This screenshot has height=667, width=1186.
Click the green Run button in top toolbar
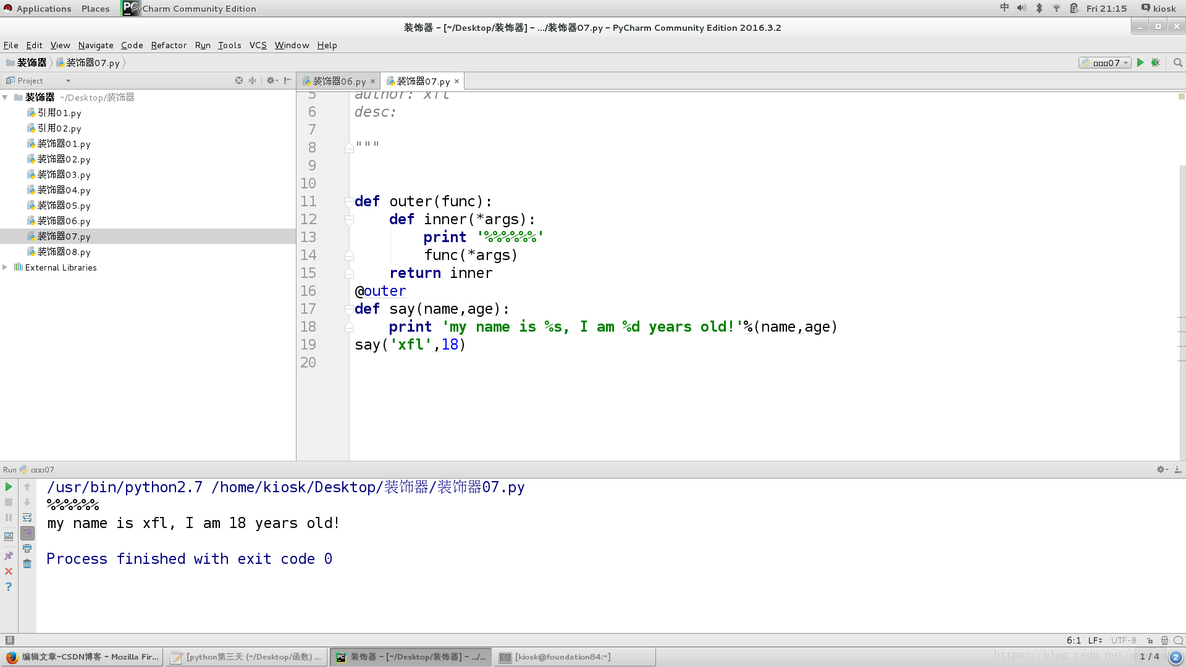point(1140,62)
